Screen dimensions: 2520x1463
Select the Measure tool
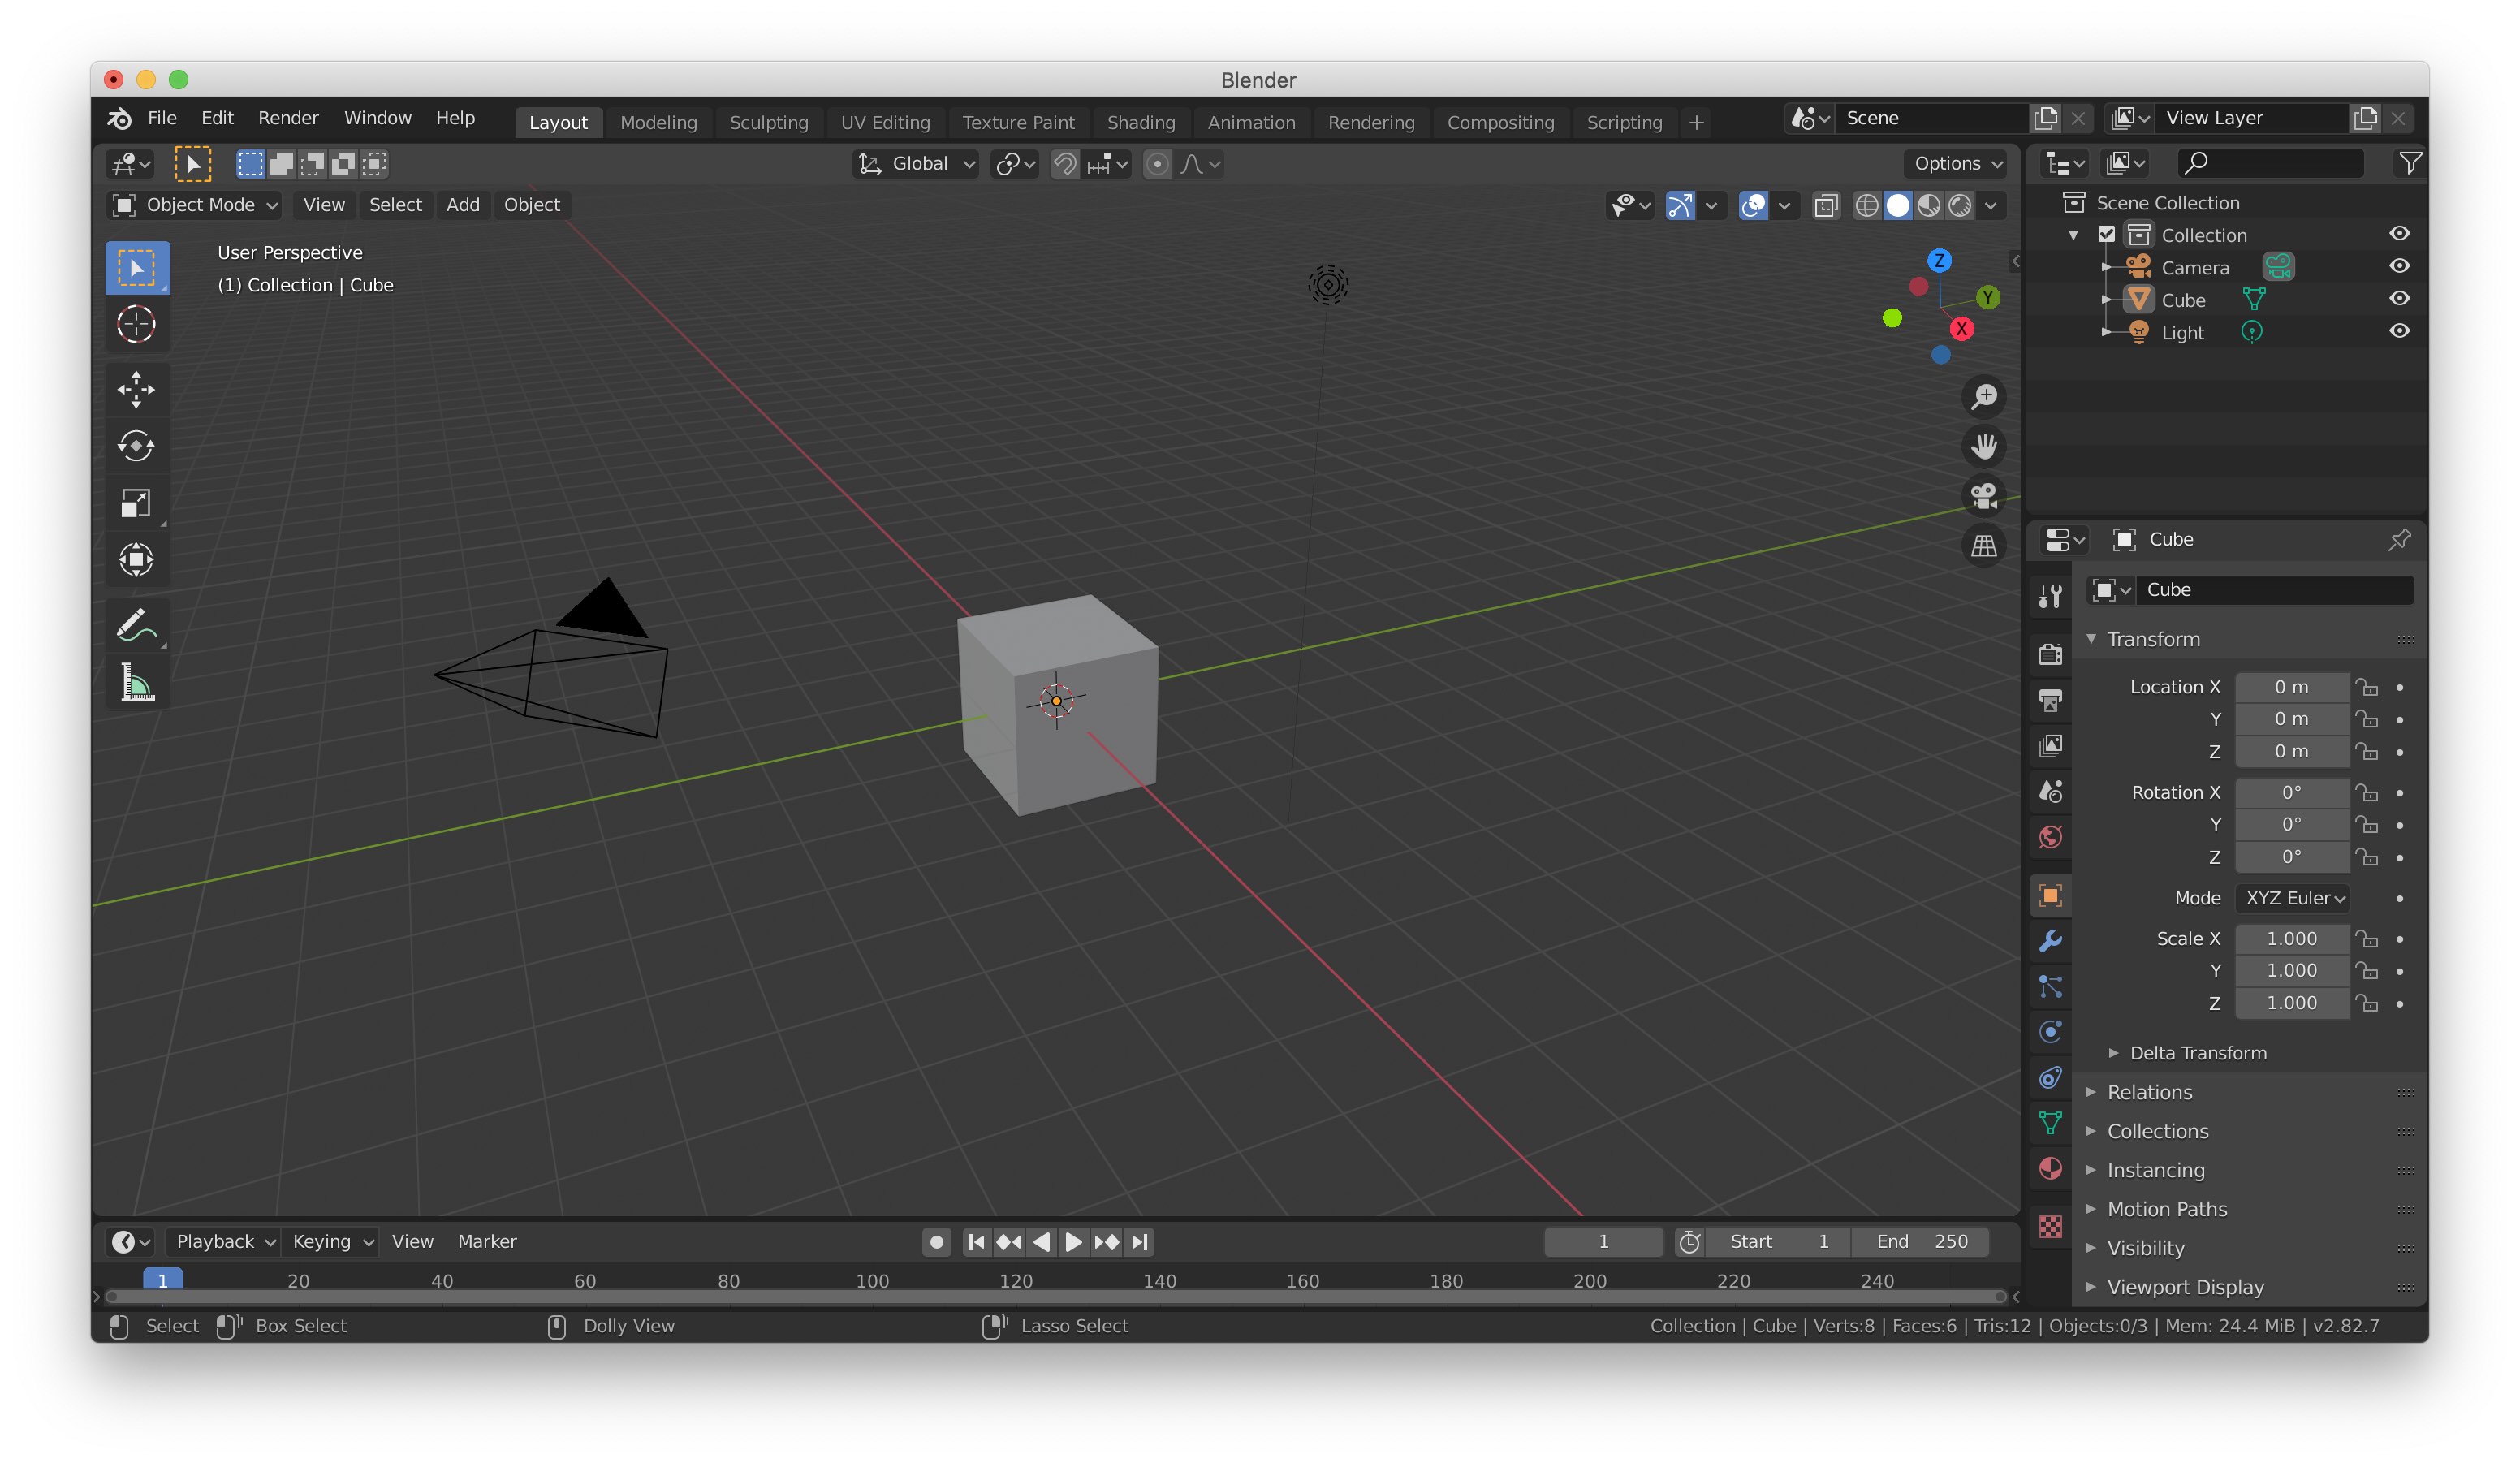click(x=136, y=682)
